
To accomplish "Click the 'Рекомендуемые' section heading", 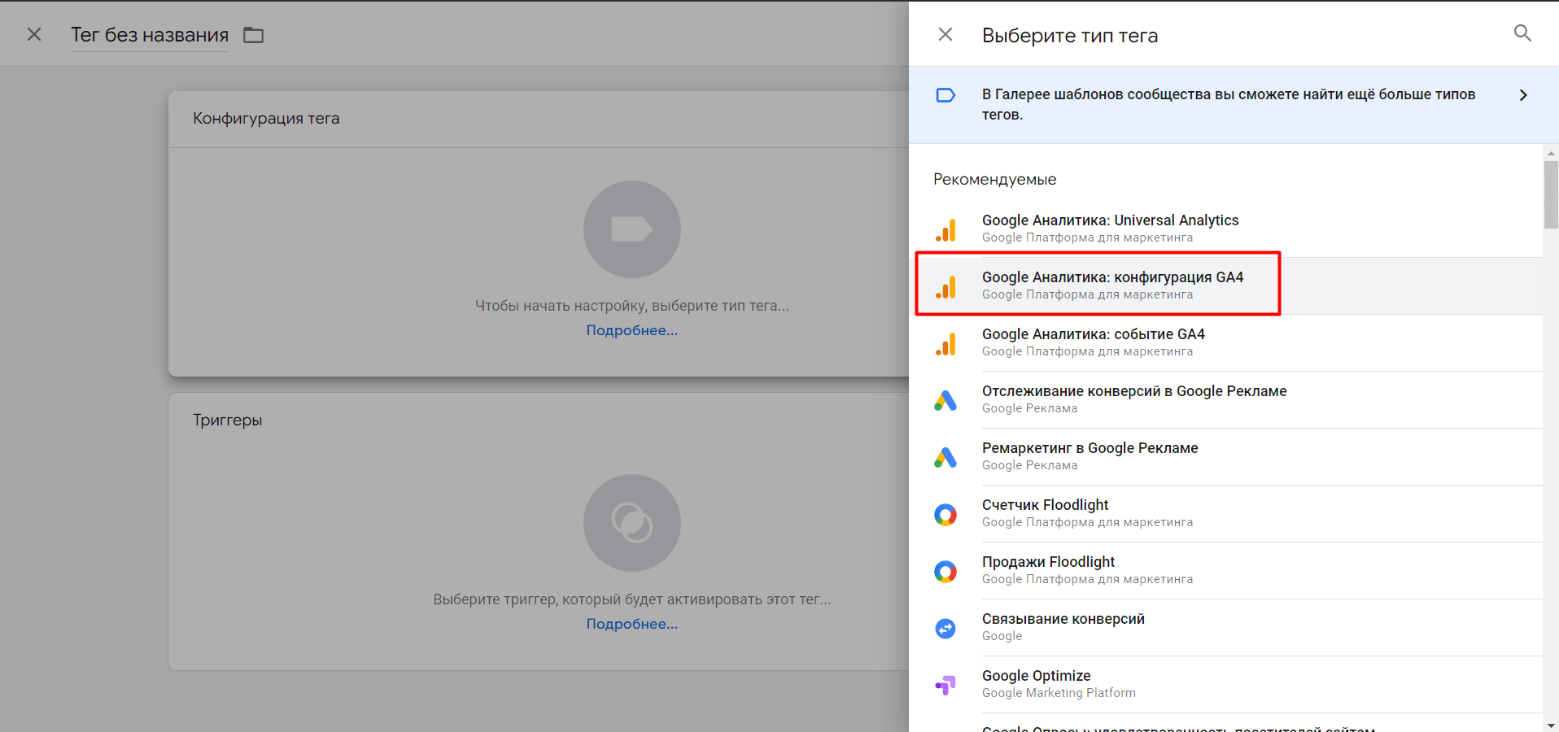I will click(995, 180).
